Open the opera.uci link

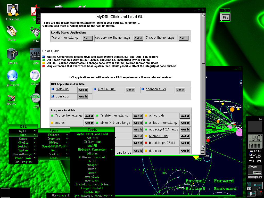(62, 96)
